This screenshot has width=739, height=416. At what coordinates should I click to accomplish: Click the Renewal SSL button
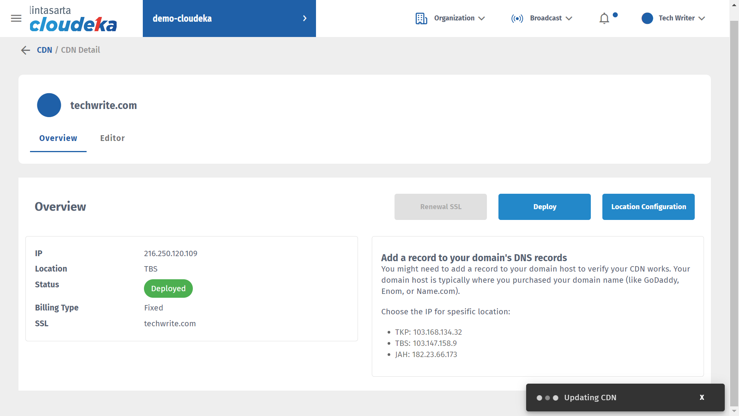(440, 207)
